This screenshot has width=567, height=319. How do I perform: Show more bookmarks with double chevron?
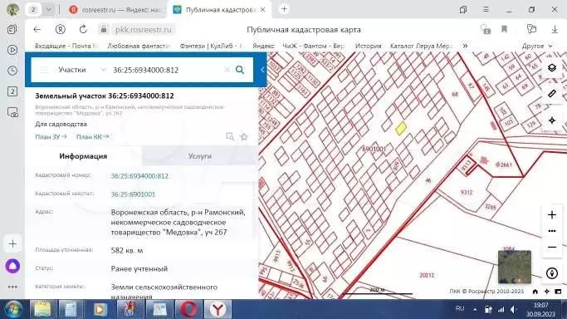pyautogui.click(x=465, y=46)
